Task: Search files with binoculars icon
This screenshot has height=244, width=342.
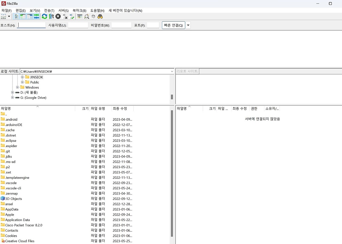Action: click(100, 17)
